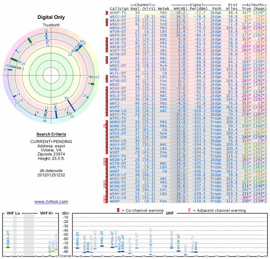270x259 pixels.
Task: Select the WGHP callsign in last row
Action: pyautogui.click(x=116, y=201)
